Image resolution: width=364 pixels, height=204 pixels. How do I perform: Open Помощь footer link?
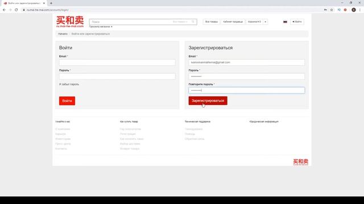[190, 134]
